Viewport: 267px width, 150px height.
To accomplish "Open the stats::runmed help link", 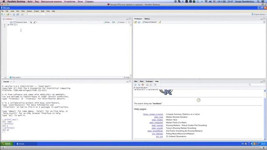I will tap(157, 125).
